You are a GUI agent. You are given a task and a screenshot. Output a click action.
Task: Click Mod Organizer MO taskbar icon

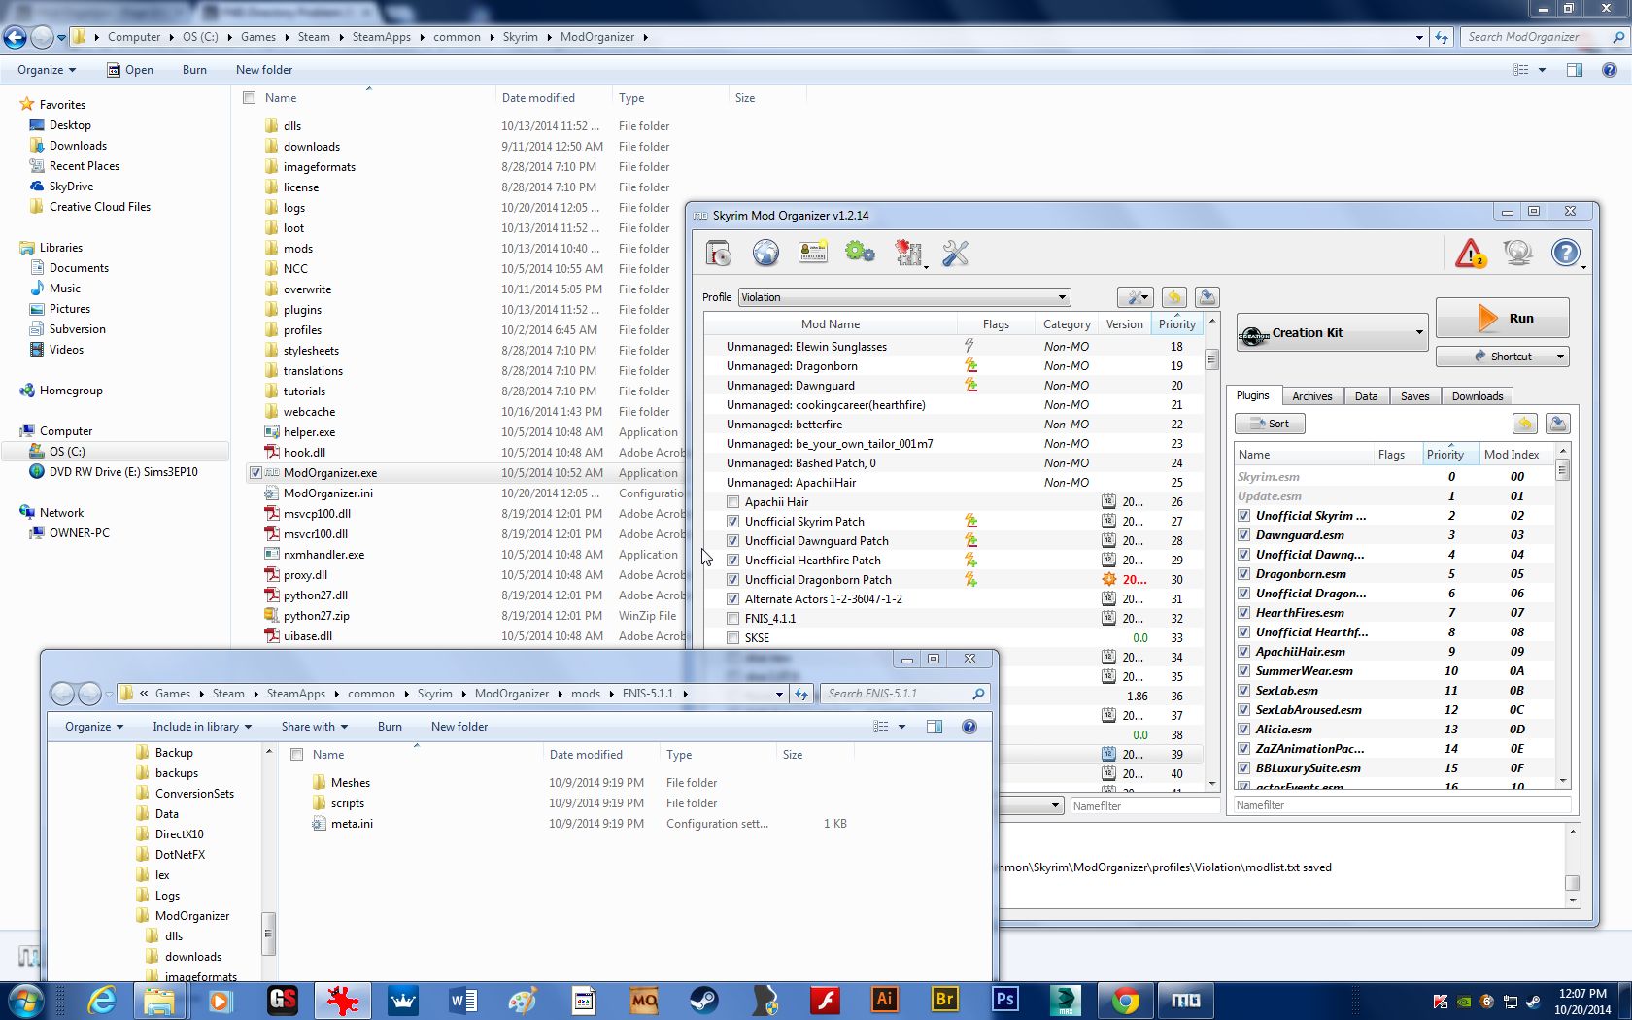tap(1186, 1000)
